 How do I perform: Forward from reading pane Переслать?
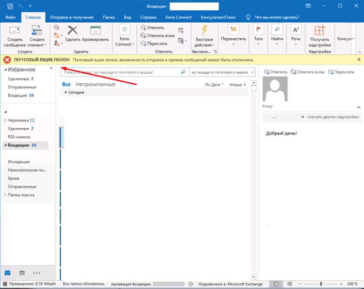point(341,72)
